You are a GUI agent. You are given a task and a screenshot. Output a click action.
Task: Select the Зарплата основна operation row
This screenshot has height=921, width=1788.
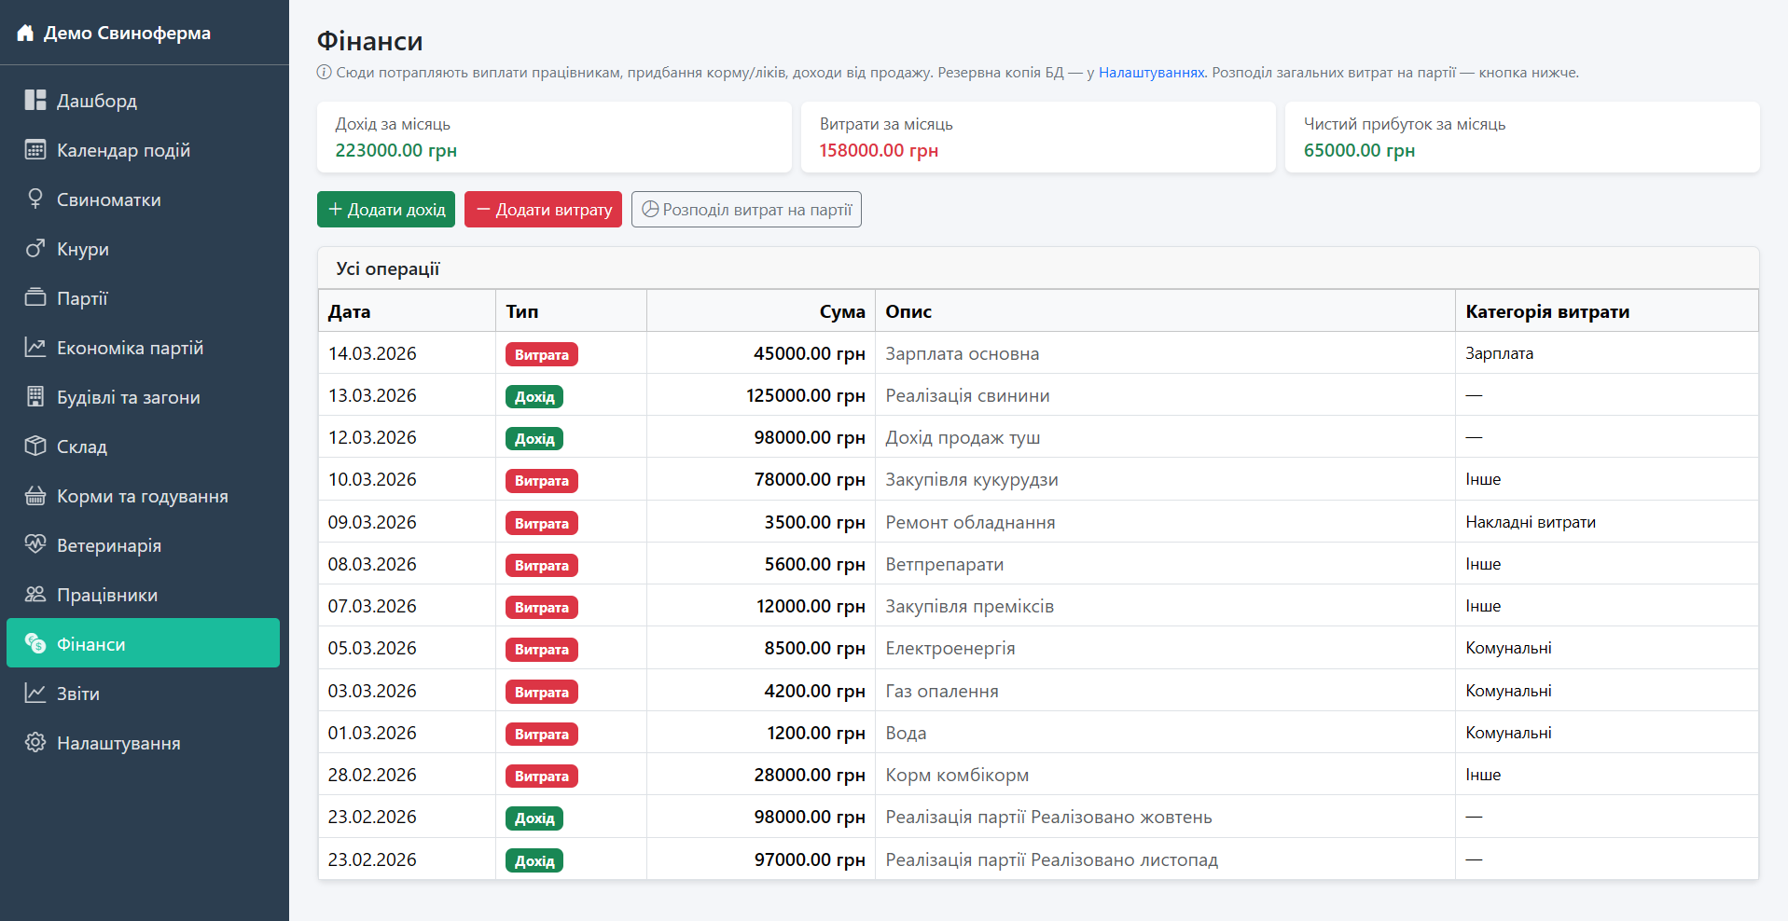coord(962,353)
